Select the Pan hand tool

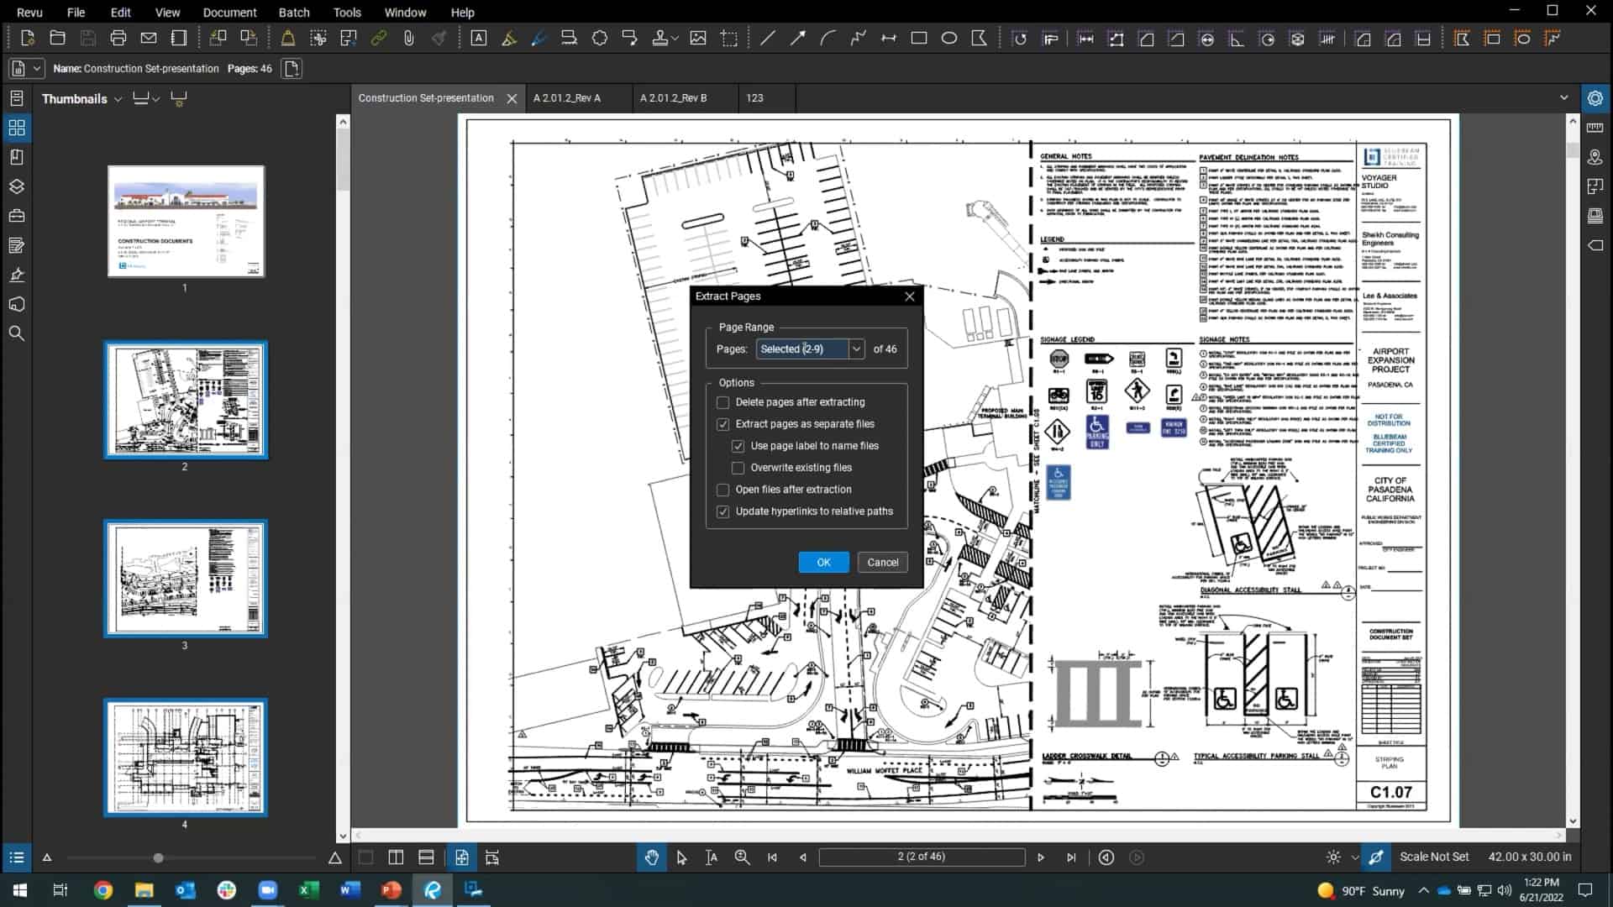click(x=651, y=857)
